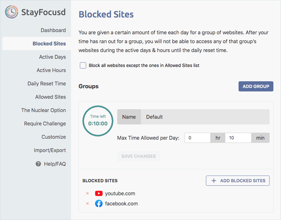Click the Facebook logo icon
Viewport: 281px width, 220px height.
tap(99, 203)
